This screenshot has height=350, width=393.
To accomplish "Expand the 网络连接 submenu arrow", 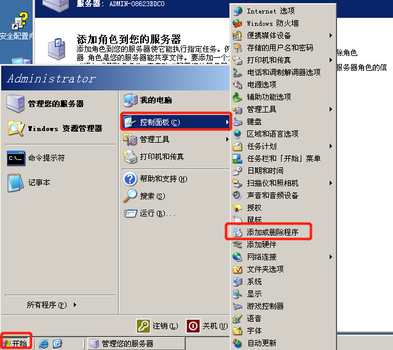I will coord(331,257).
